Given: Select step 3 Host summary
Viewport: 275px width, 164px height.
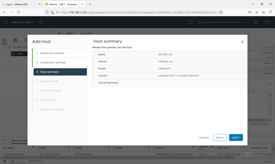Looking at the screenshot, I should [60, 72].
